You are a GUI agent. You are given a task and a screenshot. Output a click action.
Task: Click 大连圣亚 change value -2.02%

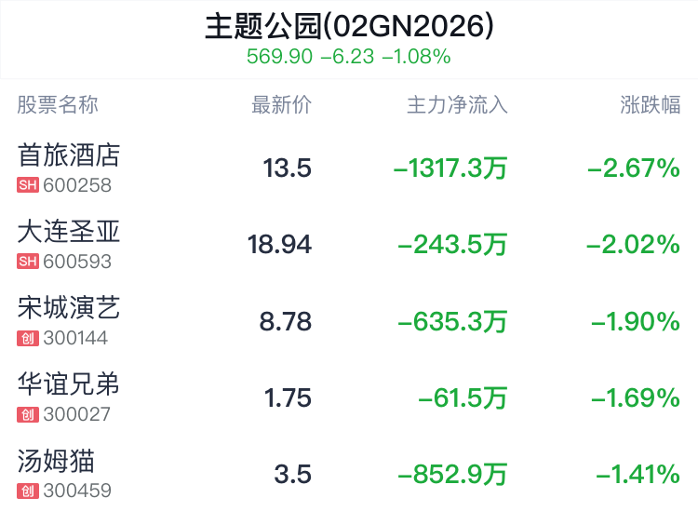[x=633, y=245]
